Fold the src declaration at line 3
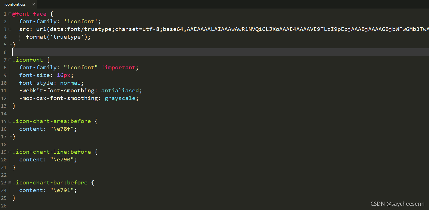The height and width of the screenshot is (210, 429). pos(10,29)
